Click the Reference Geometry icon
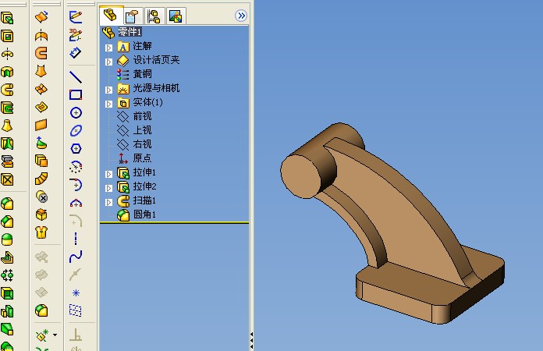 [x=42, y=335]
